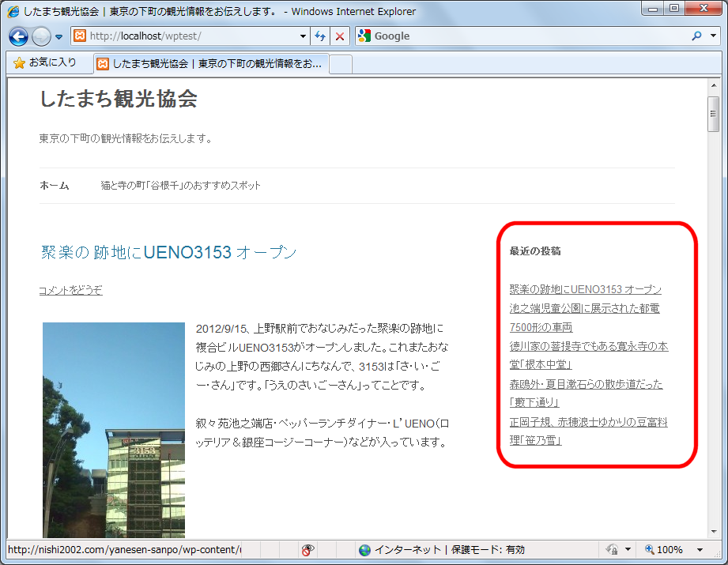This screenshot has height=565, width=728.
Task: Click the Internet zone globe icon
Action: [x=365, y=550]
